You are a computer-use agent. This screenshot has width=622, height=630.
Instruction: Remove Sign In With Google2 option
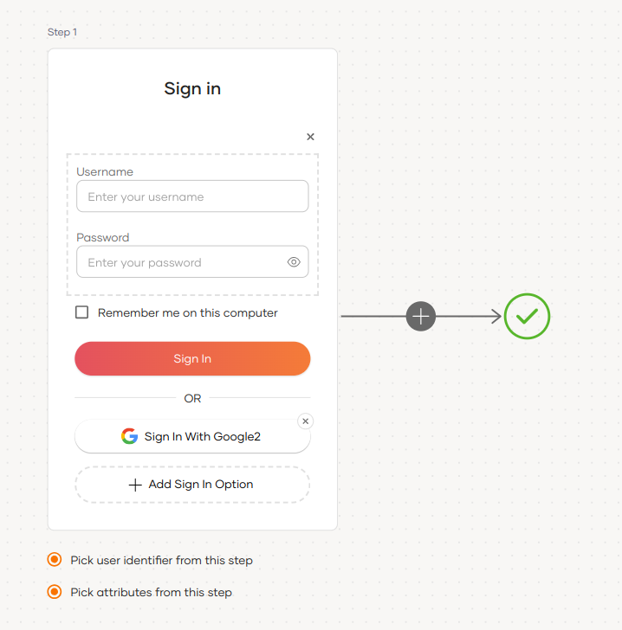pos(305,421)
